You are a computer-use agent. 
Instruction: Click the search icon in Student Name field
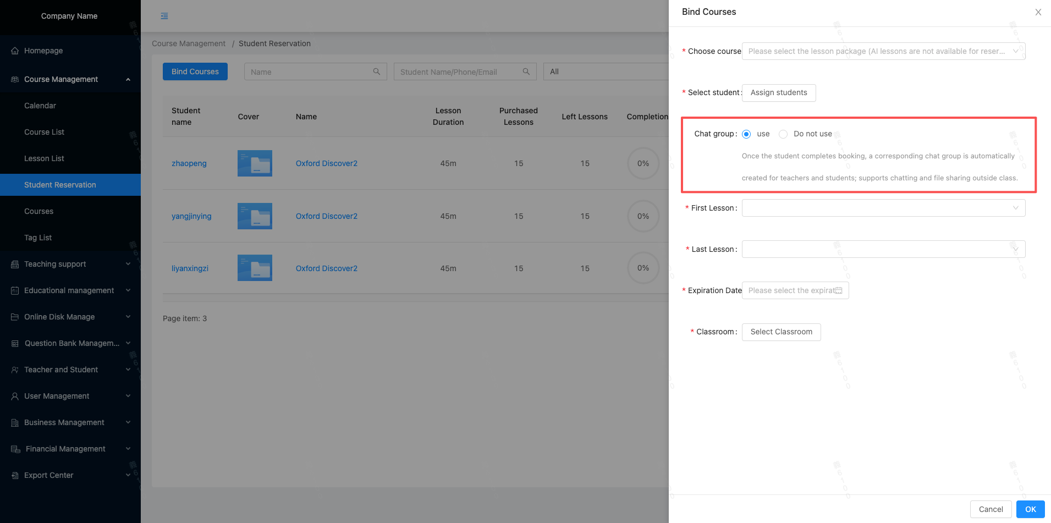(526, 71)
